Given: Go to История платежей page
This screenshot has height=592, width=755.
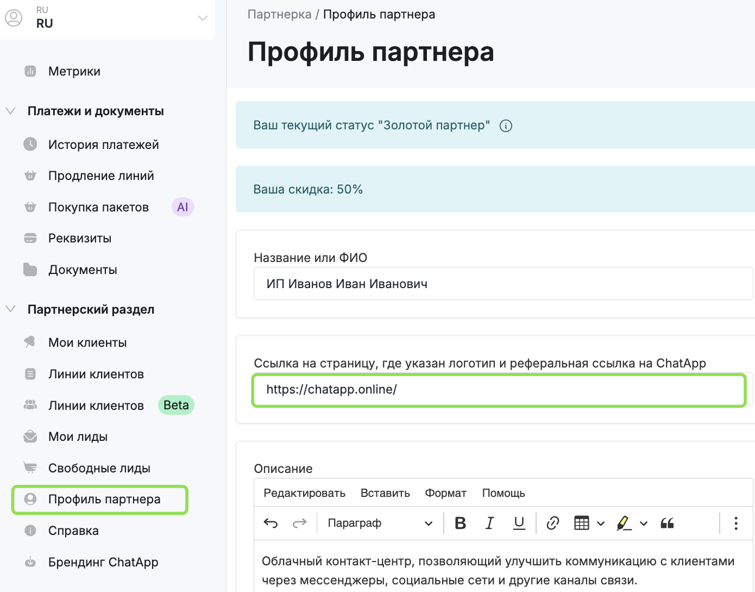Looking at the screenshot, I should pyautogui.click(x=103, y=145).
